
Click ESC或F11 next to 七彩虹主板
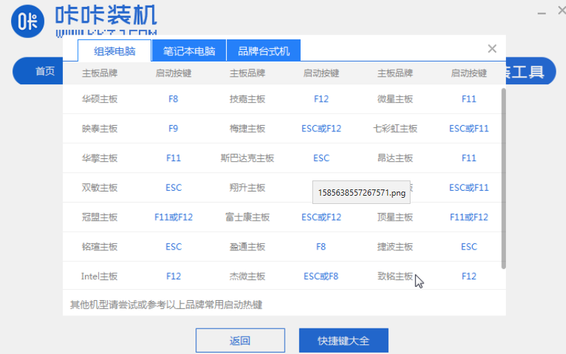click(x=469, y=129)
